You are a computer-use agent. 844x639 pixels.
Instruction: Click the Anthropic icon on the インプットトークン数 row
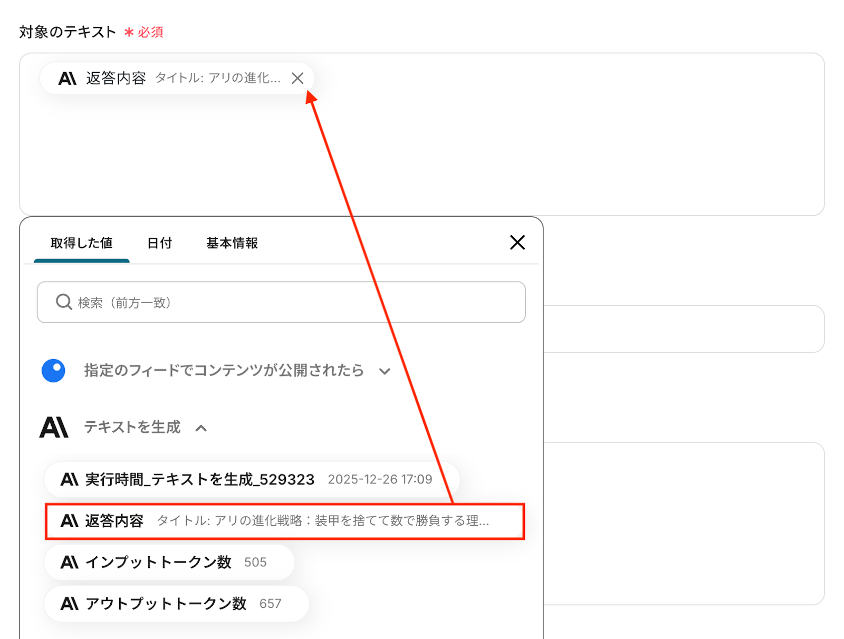coord(70,562)
